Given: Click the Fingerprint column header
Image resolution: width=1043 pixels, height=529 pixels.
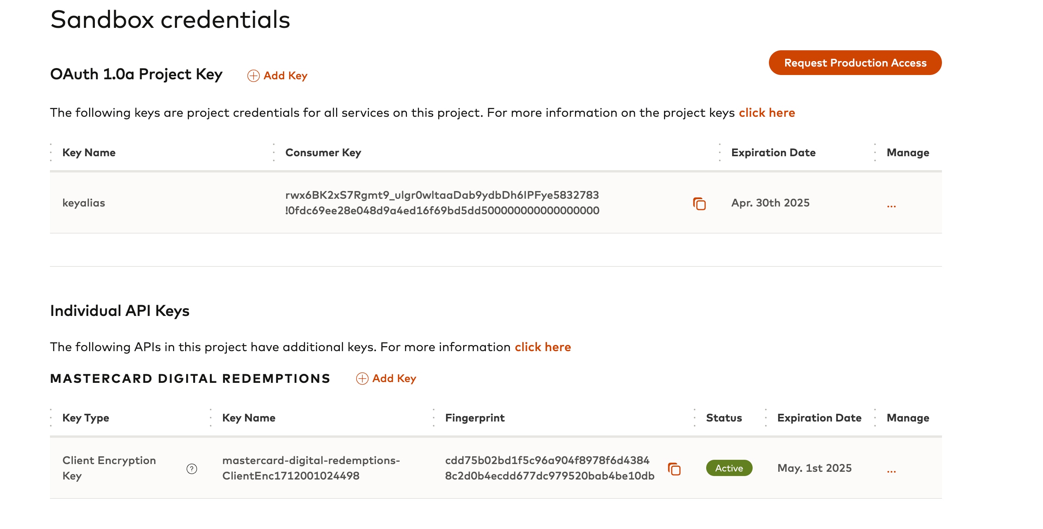Looking at the screenshot, I should [475, 417].
